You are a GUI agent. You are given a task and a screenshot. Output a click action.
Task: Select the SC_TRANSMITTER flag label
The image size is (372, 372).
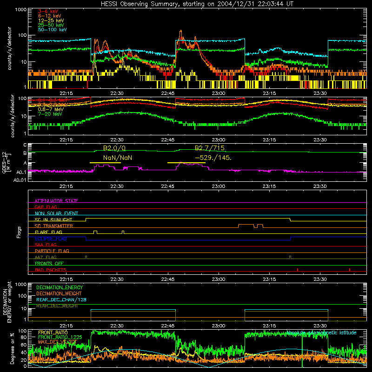point(53,226)
